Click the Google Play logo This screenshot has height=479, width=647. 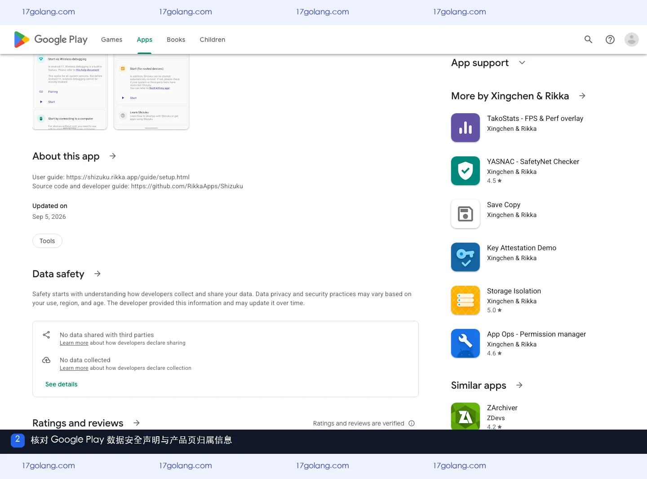51,40
